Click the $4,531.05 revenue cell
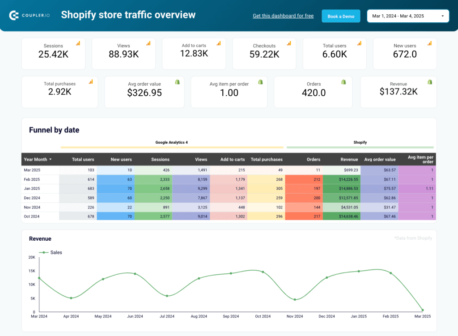 (x=341, y=207)
